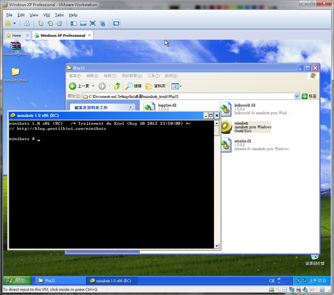This screenshot has width=334, height=295.
Task: Open the VMware File menu
Action: [x=9, y=15]
